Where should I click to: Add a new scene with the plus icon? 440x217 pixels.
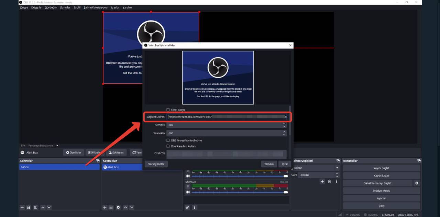point(22,207)
